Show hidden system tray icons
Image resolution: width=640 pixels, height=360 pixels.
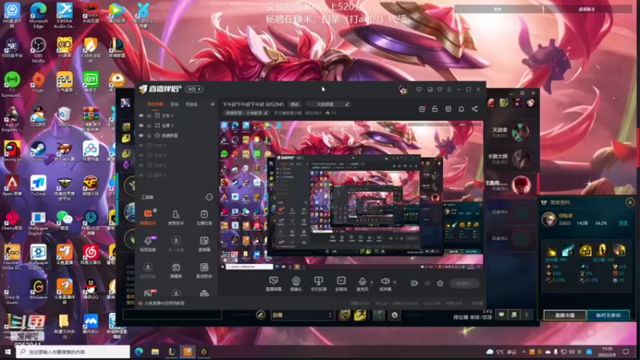(524, 351)
